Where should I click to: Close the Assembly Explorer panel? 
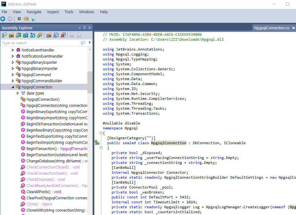coord(90,28)
